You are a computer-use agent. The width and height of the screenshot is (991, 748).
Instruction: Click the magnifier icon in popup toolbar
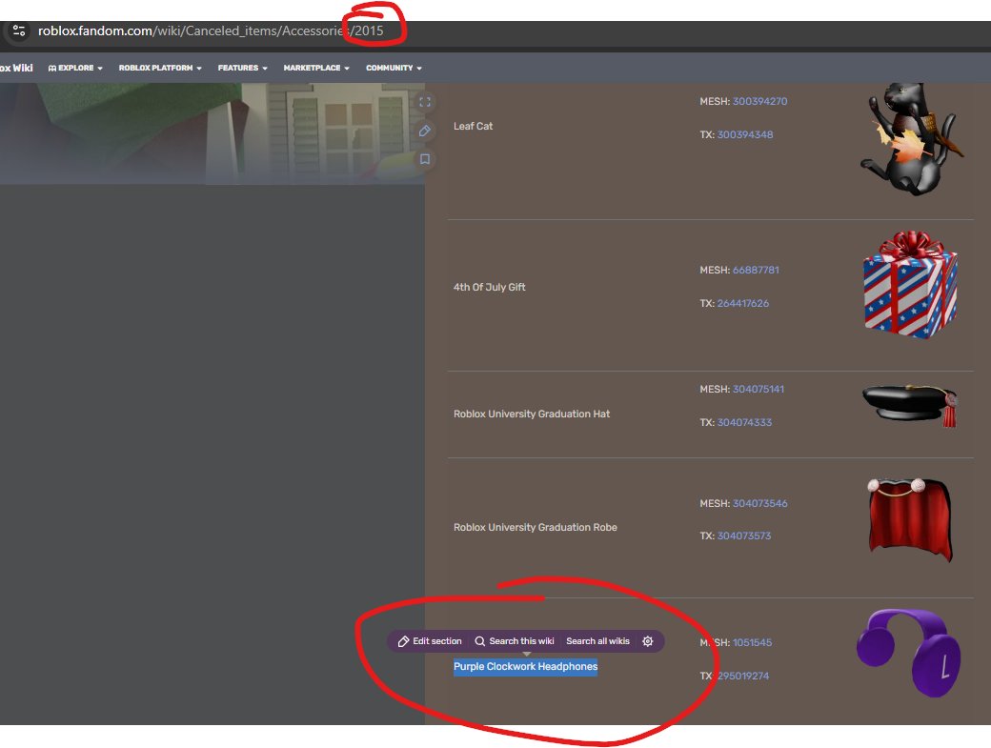tap(480, 641)
